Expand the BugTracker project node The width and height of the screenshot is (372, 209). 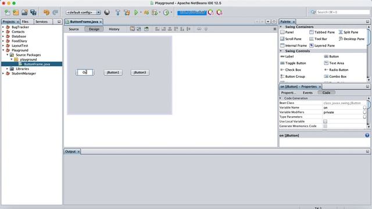click(x=3, y=27)
